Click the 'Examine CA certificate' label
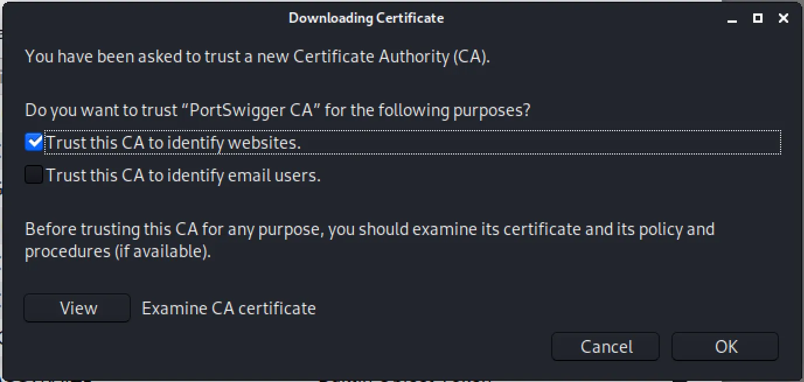The width and height of the screenshot is (804, 382). point(228,307)
